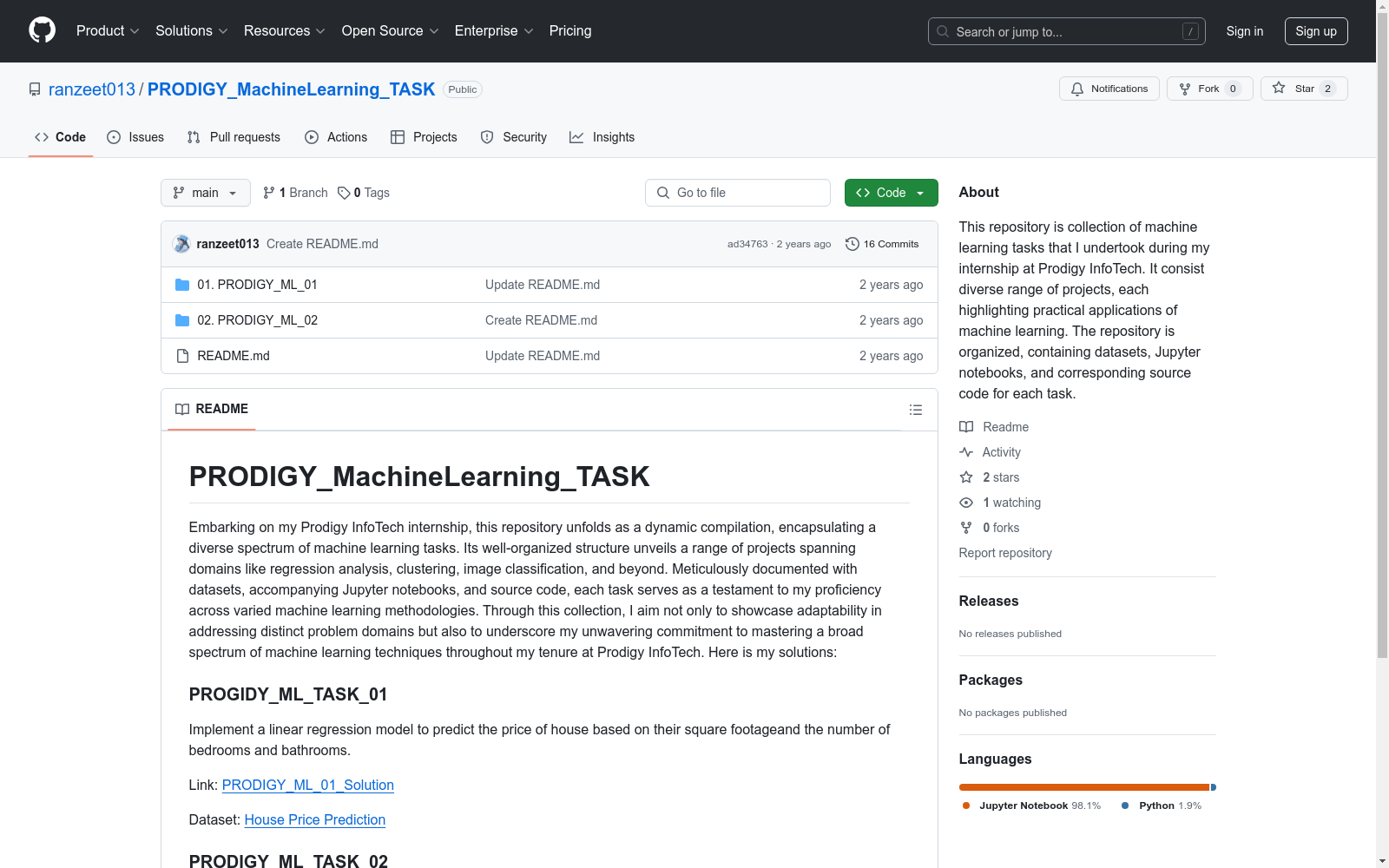Go to the Pricing page
Viewport: 1389px width, 868px height.
coord(570,30)
